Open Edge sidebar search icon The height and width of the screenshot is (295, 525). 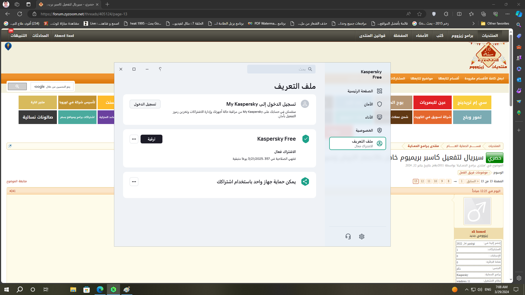coord(519,25)
